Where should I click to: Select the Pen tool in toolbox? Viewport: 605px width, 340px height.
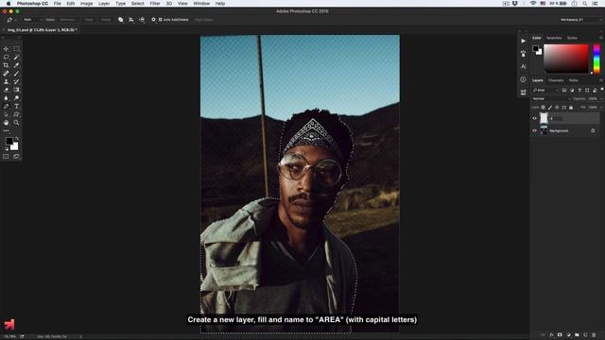coord(6,106)
